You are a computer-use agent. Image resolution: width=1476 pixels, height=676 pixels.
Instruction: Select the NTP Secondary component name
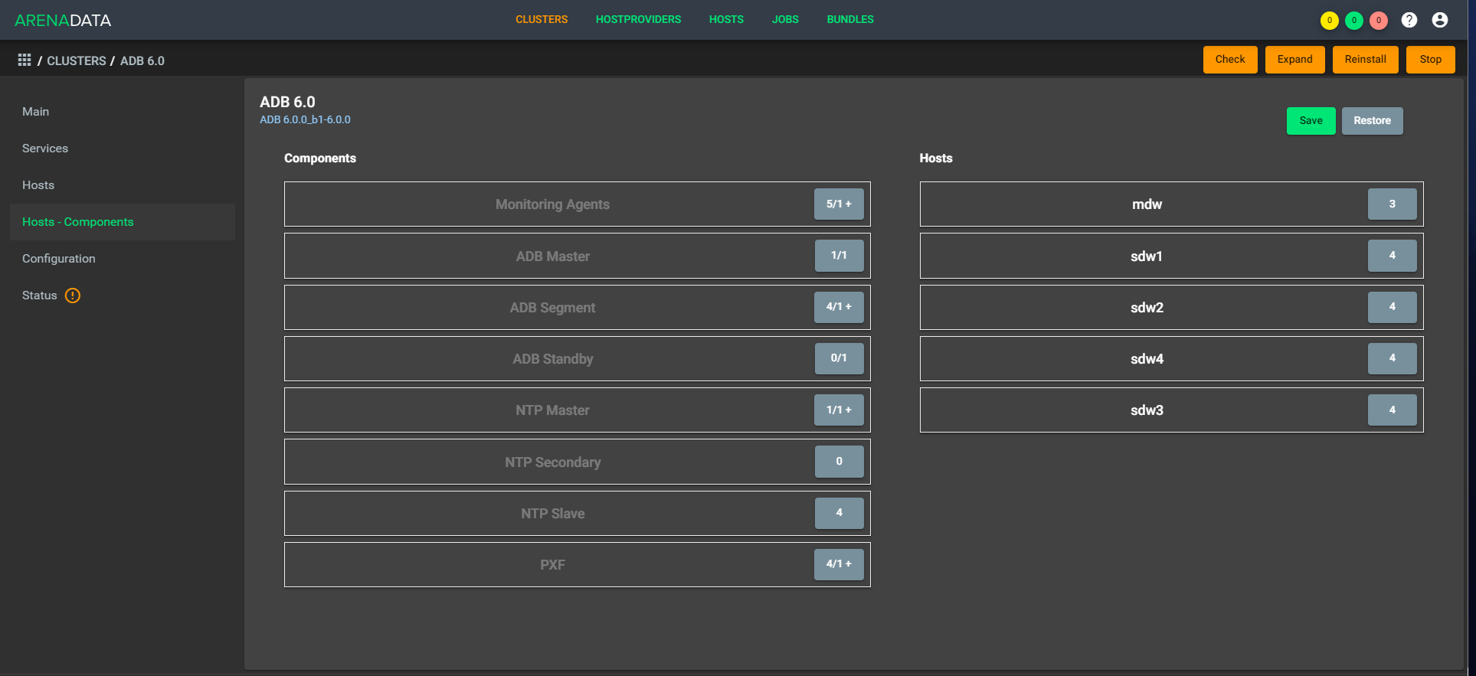click(552, 462)
